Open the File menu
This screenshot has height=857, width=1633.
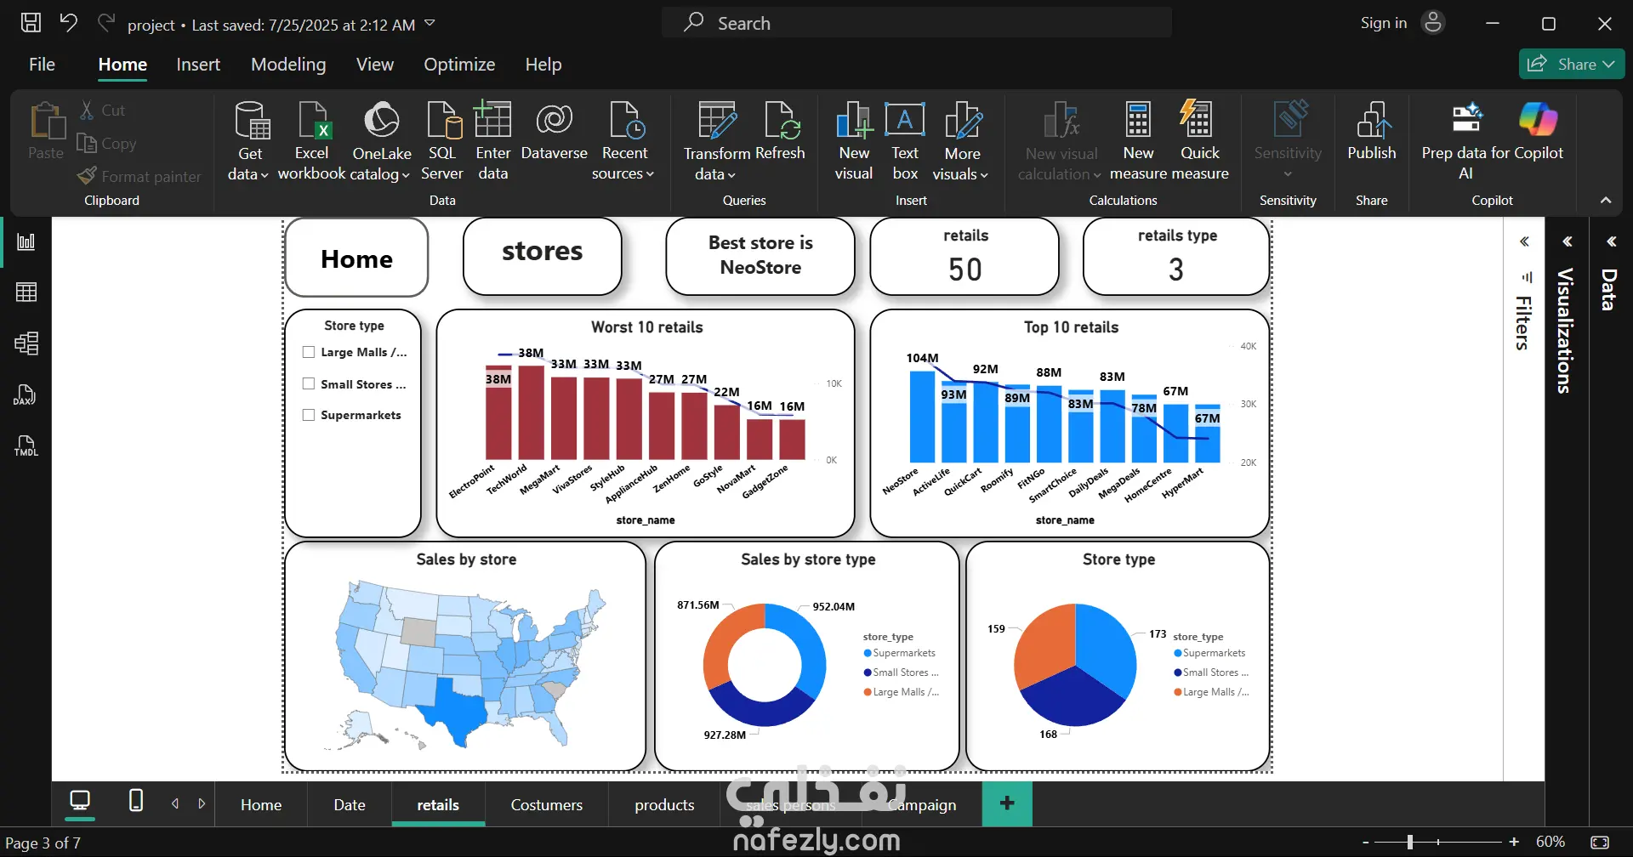pyautogui.click(x=42, y=65)
